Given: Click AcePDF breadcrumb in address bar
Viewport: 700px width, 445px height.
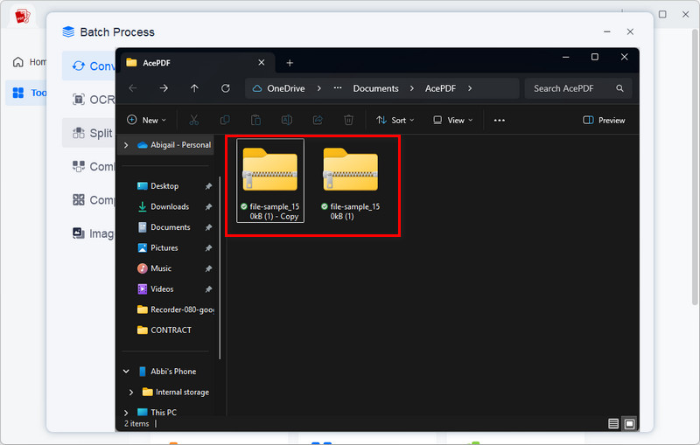Looking at the screenshot, I should [440, 88].
